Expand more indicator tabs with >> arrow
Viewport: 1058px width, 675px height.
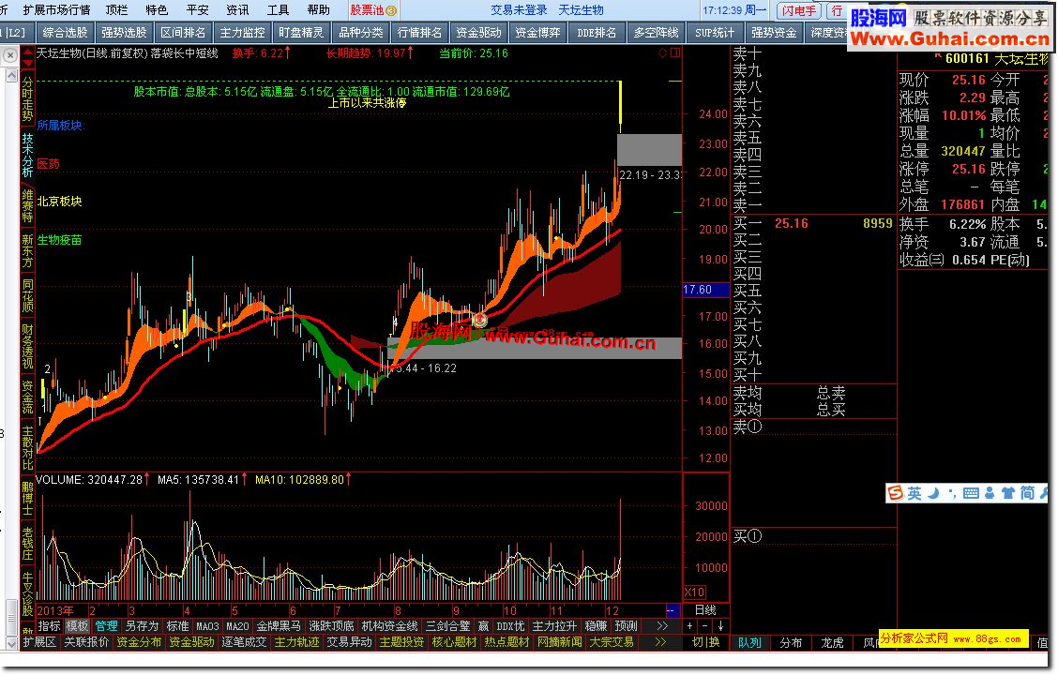pos(662,625)
